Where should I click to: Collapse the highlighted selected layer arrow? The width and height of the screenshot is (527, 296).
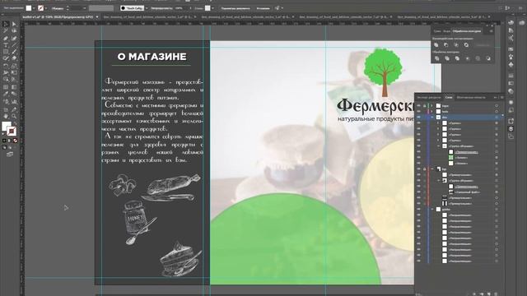[432, 117]
